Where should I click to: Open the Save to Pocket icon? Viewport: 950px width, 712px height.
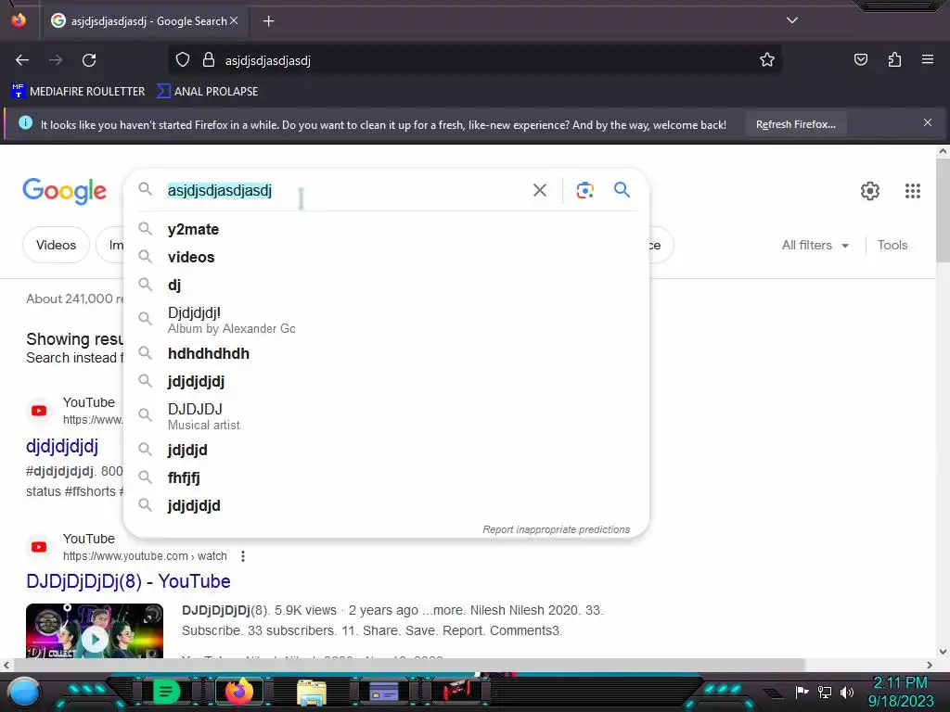(860, 60)
